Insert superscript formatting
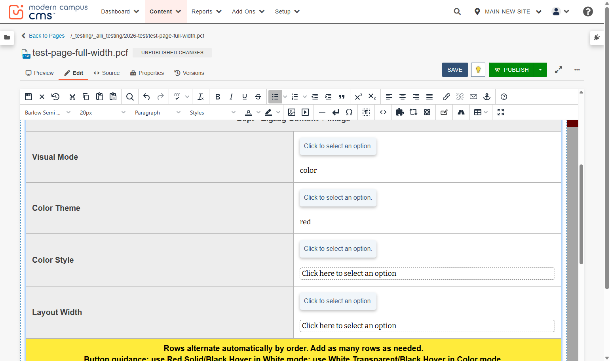The image size is (610, 361). point(359,97)
